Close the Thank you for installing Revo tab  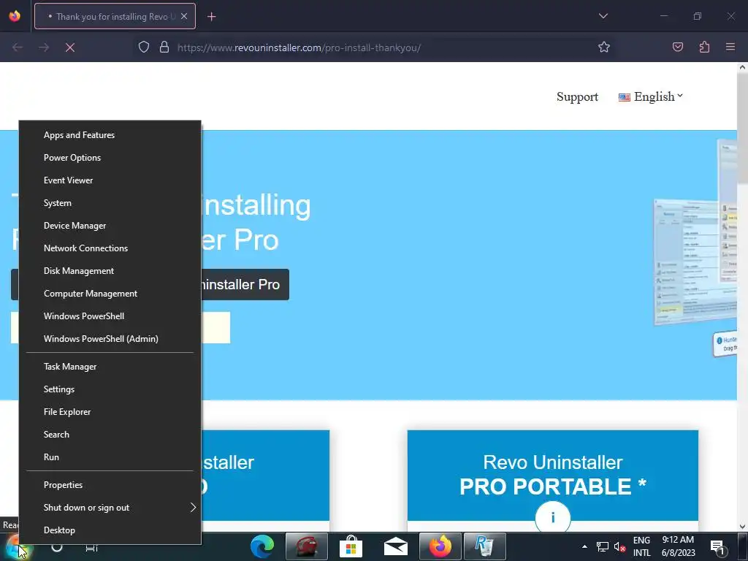(x=184, y=16)
